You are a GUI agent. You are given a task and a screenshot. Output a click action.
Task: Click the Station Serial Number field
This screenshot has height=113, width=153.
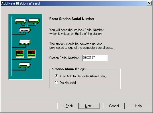tap(95, 58)
